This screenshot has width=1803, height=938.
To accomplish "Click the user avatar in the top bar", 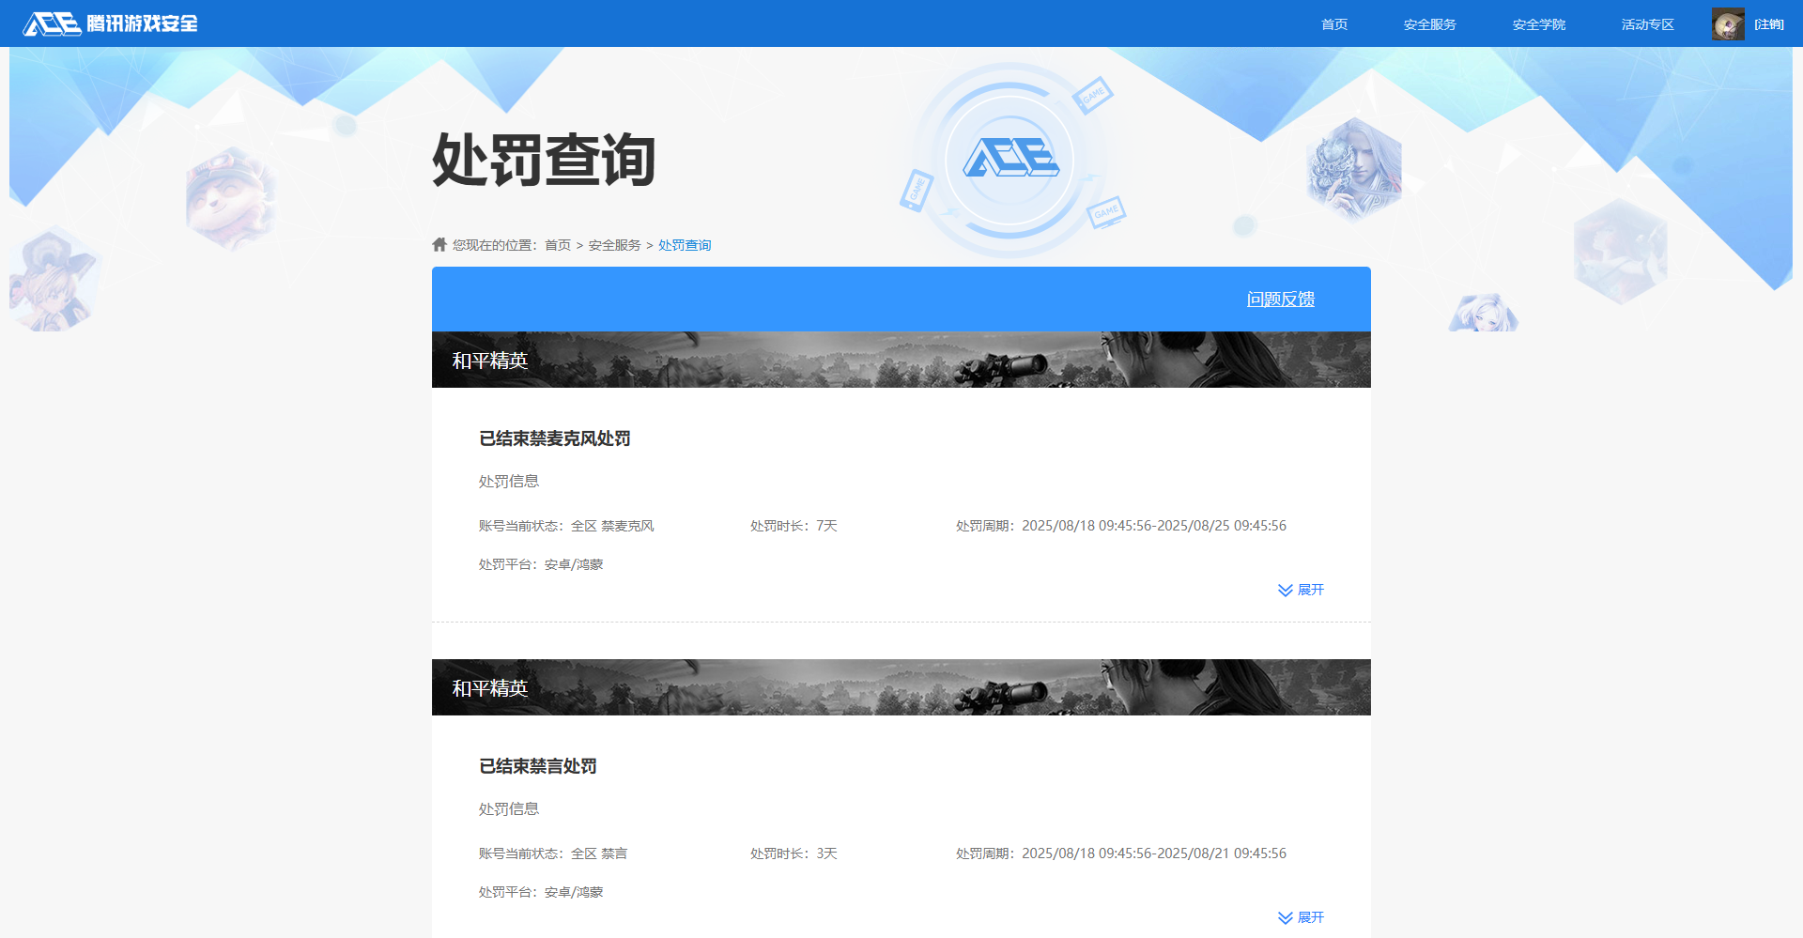I will pos(1728,23).
